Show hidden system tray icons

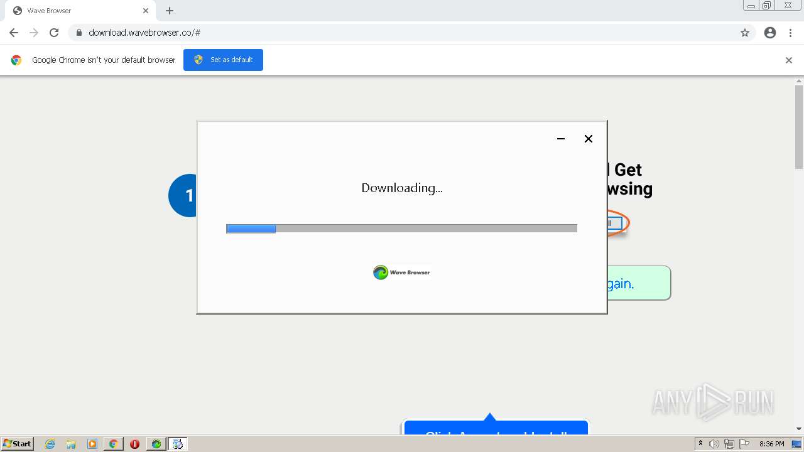[700, 444]
